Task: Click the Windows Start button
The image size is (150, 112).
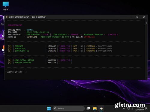Action: [x=49, y=108]
